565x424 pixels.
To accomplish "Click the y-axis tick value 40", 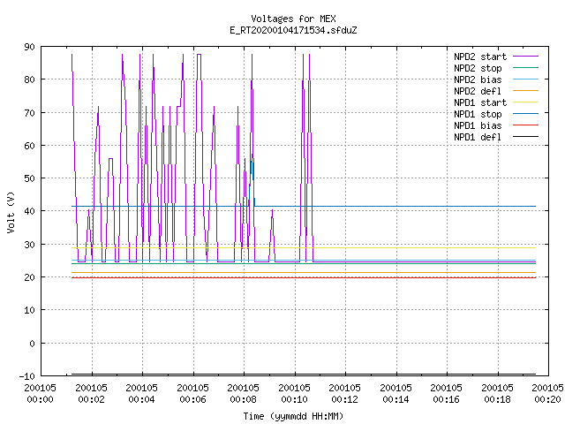I will [x=29, y=211].
